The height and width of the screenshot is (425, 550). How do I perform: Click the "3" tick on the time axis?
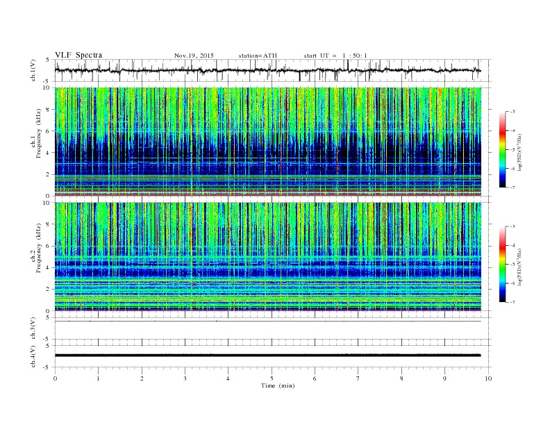point(185,378)
